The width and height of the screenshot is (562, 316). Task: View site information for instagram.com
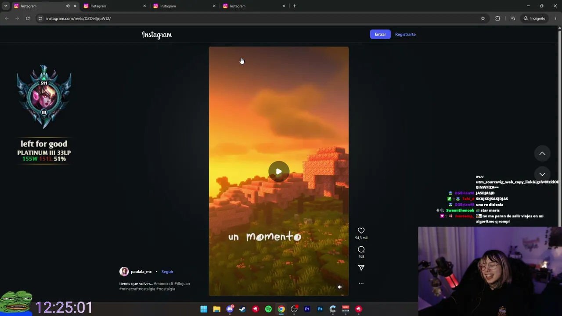(40, 18)
